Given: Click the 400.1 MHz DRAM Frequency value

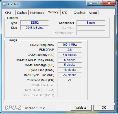Looking at the screenshot, I should coord(70,45).
